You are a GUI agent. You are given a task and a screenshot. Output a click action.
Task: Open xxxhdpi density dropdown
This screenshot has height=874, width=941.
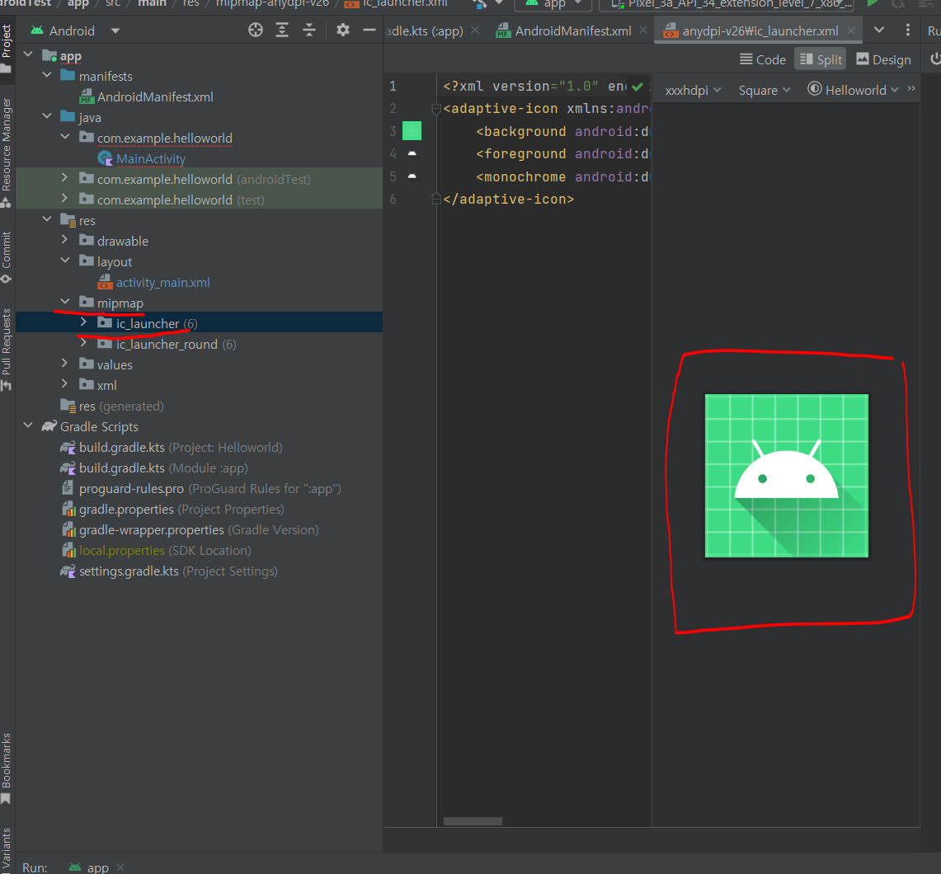693,90
